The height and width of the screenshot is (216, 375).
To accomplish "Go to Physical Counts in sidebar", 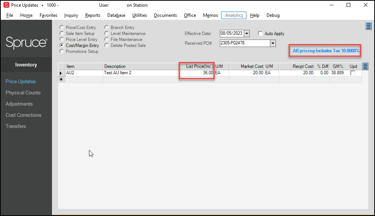I will (x=23, y=93).
